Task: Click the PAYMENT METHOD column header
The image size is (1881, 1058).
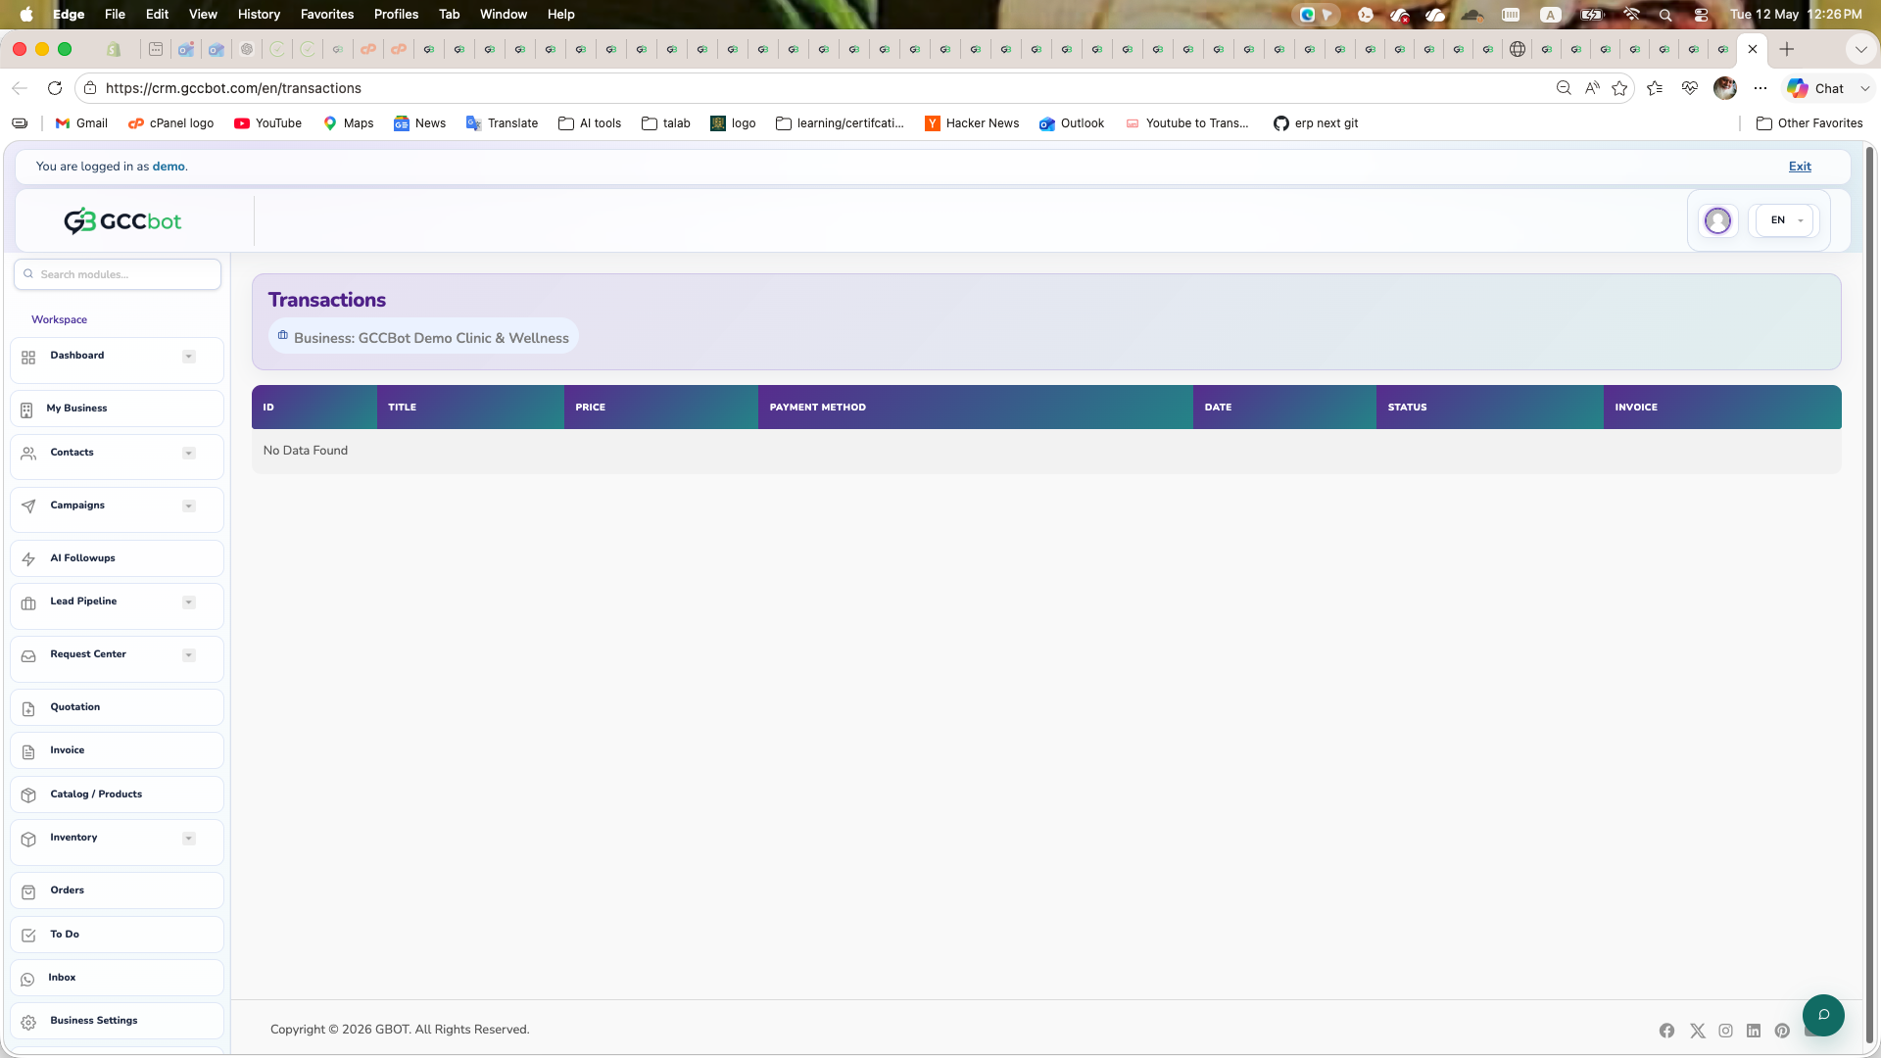Action: point(975,408)
